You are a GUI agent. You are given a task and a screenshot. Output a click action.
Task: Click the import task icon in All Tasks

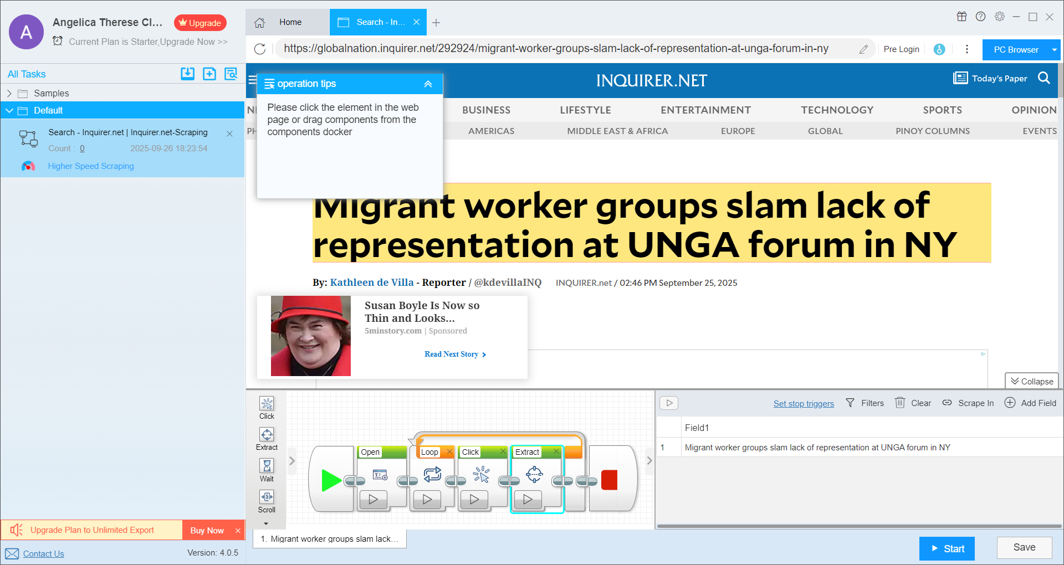click(x=187, y=74)
